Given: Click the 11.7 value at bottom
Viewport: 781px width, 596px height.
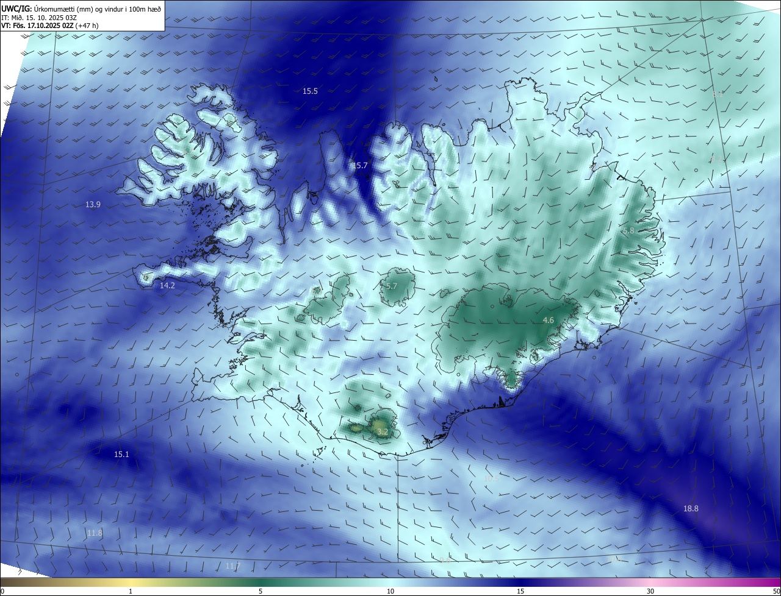Looking at the screenshot, I should coord(232,566).
